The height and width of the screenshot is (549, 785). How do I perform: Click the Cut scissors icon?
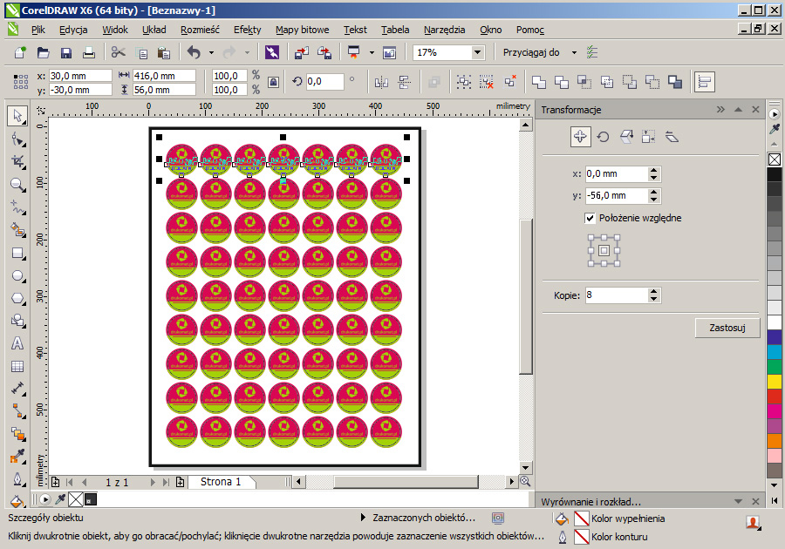pyautogui.click(x=119, y=53)
